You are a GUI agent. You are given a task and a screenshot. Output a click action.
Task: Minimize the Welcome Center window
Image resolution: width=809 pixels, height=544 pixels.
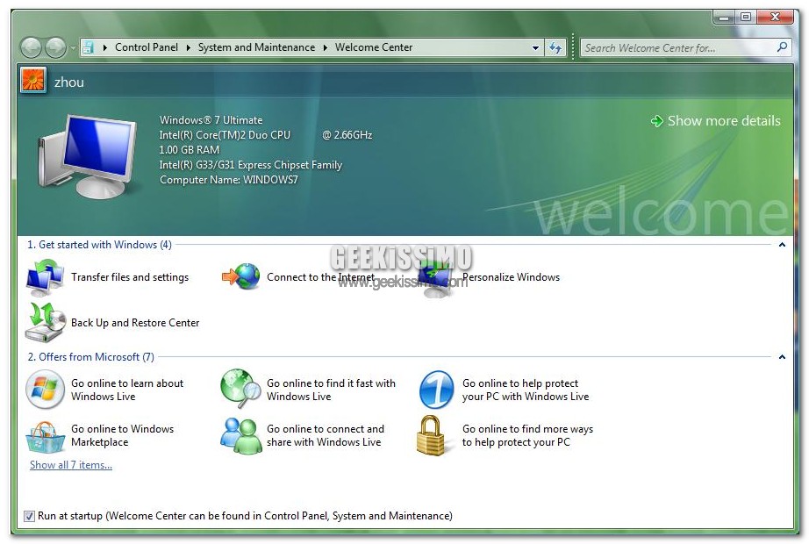pos(724,17)
